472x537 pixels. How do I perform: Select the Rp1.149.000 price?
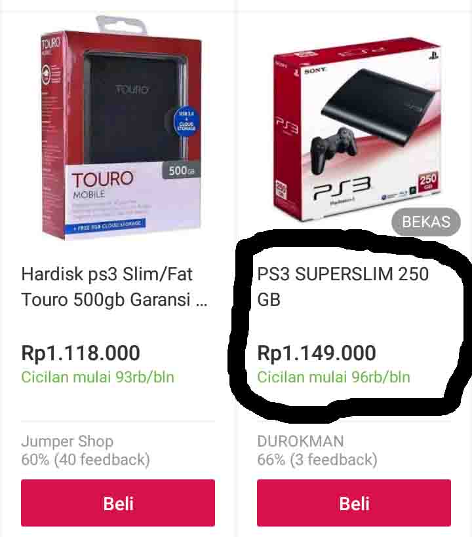tap(317, 353)
